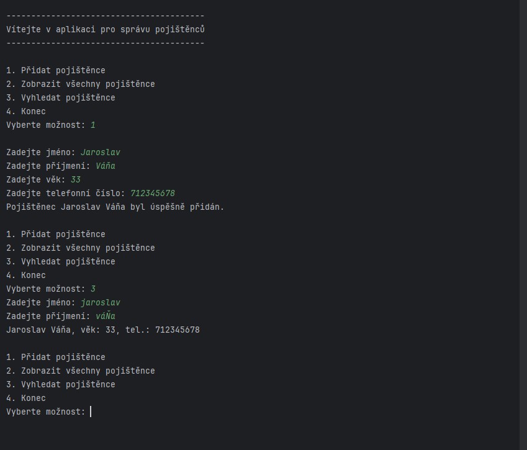Viewport: 527px width, 450px height.
Task: Click the last "4. Konec" line
Action: (x=26, y=398)
